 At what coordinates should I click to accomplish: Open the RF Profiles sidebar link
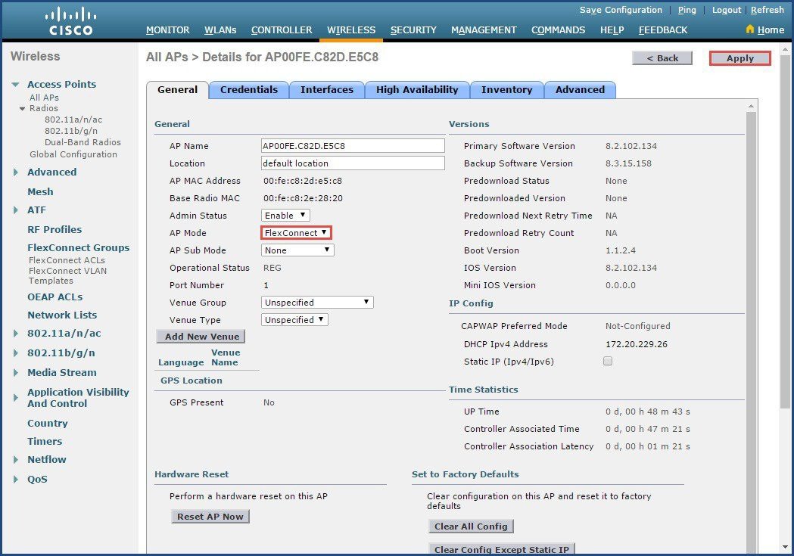pyautogui.click(x=54, y=230)
